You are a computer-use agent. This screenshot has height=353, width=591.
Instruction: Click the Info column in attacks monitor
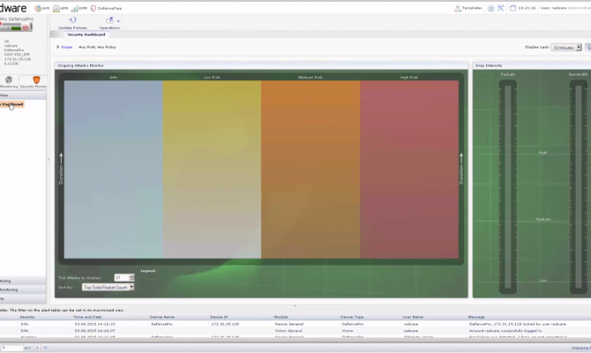click(x=114, y=169)
